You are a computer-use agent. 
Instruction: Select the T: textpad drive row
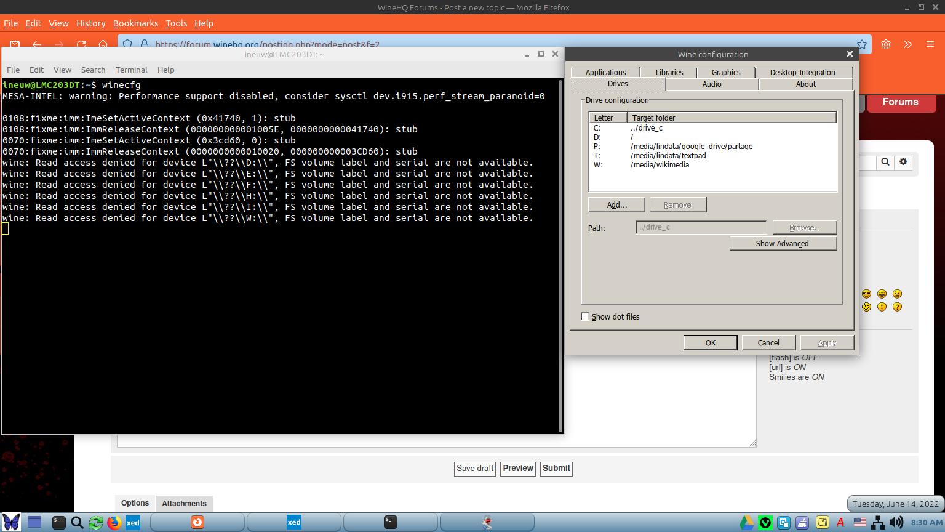pyautogui.click(x=712, y=156)
